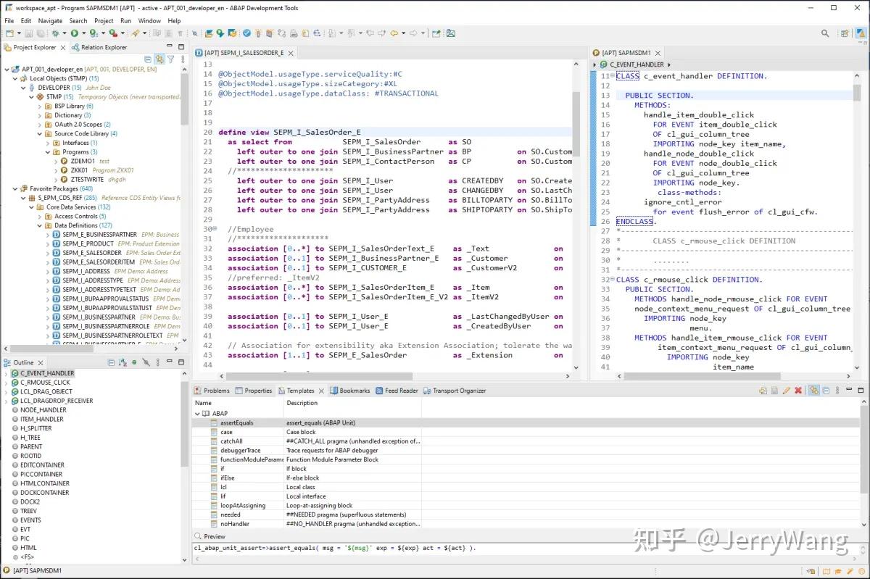Expand the Dictionary (3) folder
This screenshot has height=579, width=870.
click(x=40, y=114)
